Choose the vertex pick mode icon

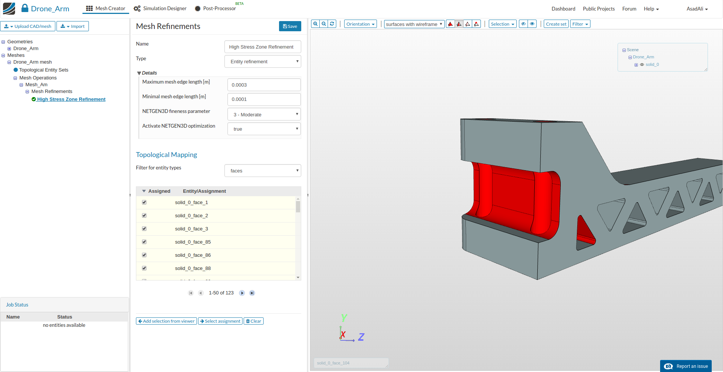[x=477, y=24]
